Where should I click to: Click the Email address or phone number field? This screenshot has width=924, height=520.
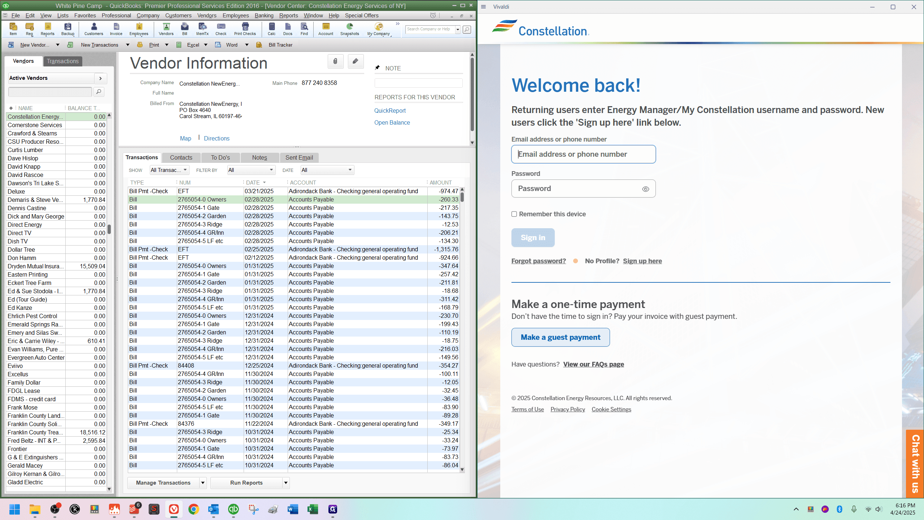(x=584, y=154)
